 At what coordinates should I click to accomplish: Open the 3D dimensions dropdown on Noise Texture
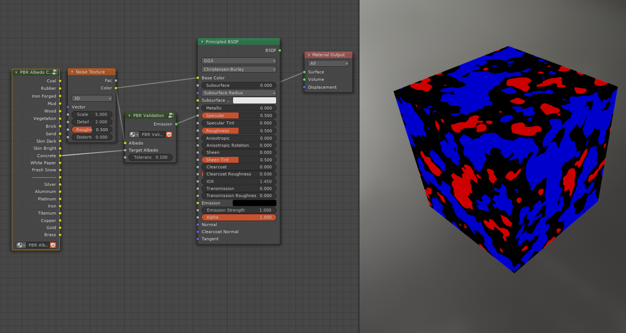pos(92,99)
